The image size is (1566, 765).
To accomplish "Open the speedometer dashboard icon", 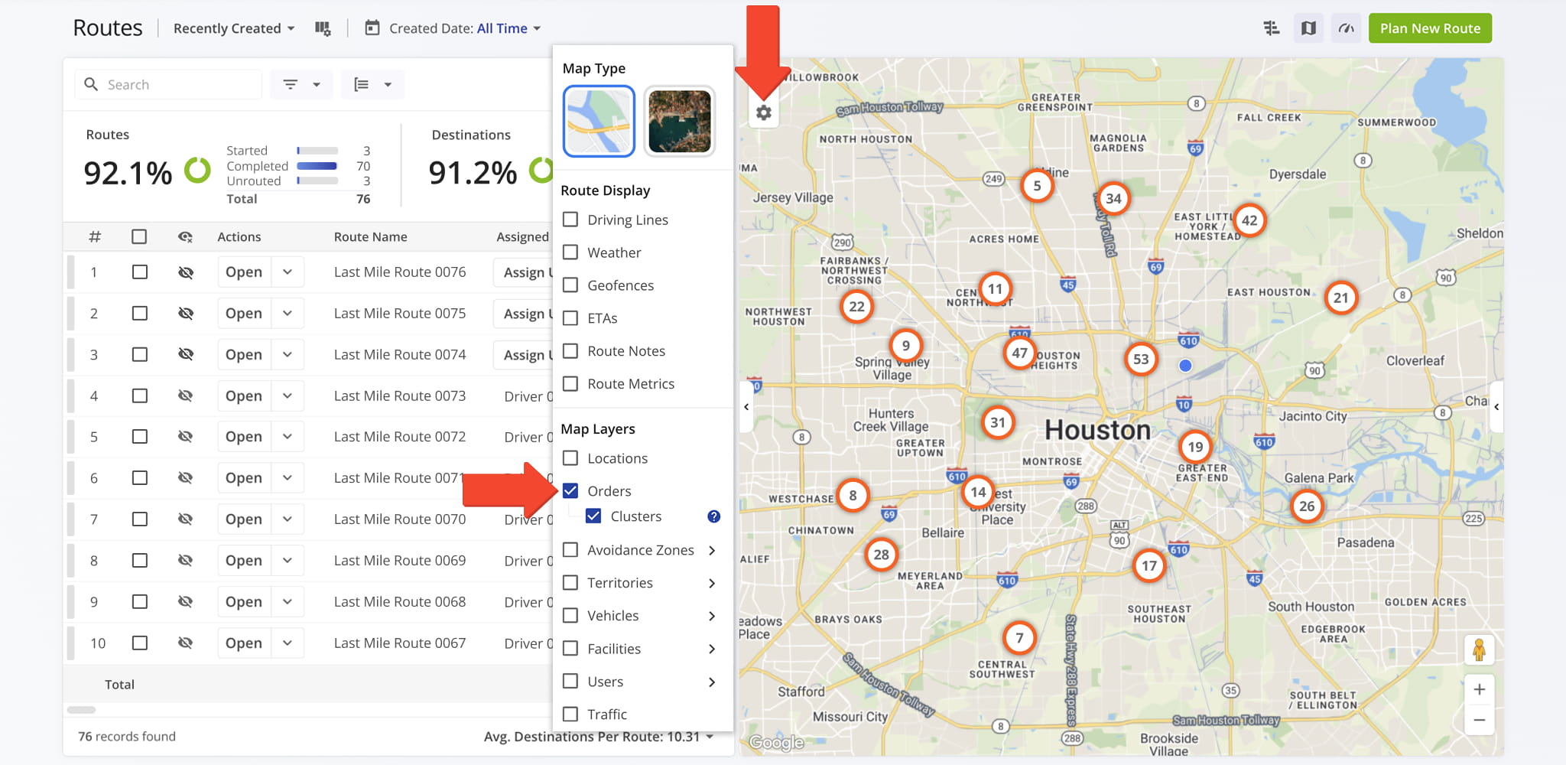I will click(x=1346, y=28).
